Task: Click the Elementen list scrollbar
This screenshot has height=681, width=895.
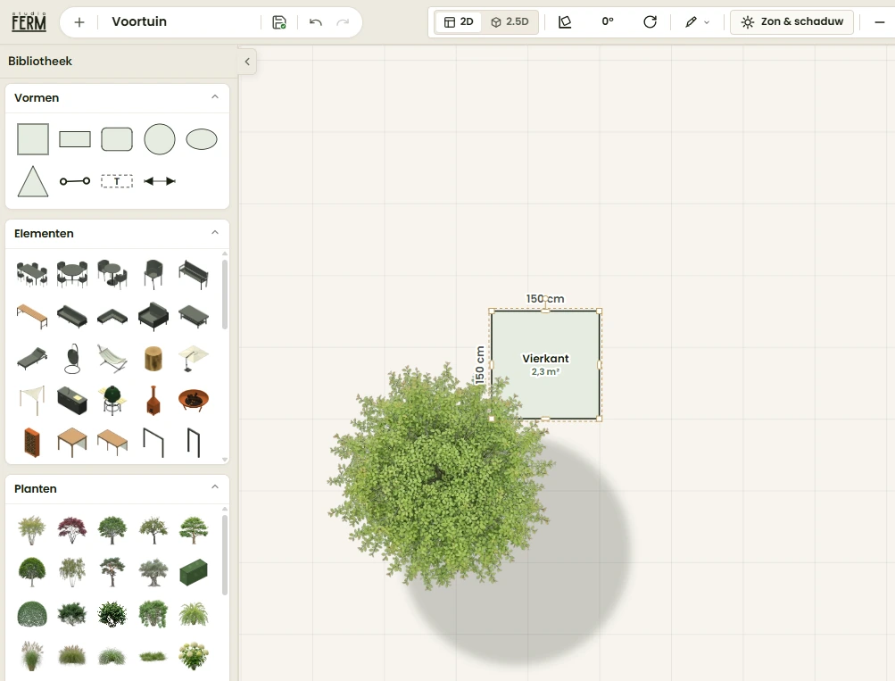Action: click(225, 294)
